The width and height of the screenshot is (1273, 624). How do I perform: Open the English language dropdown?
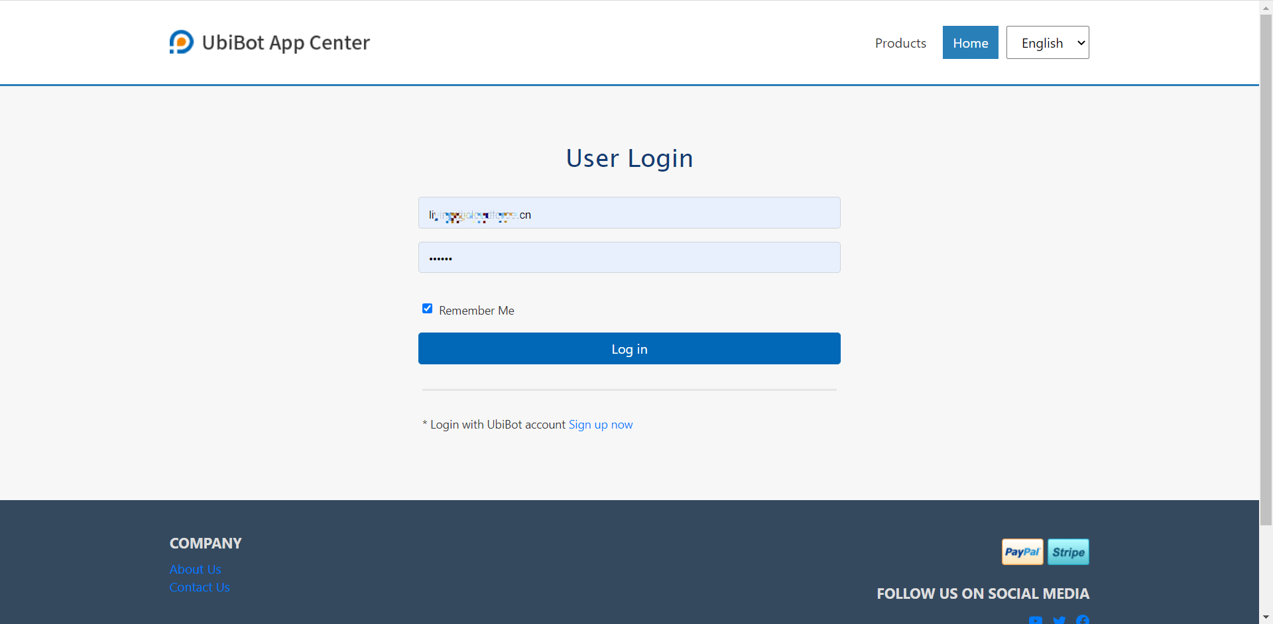(x=1048, y=42)
